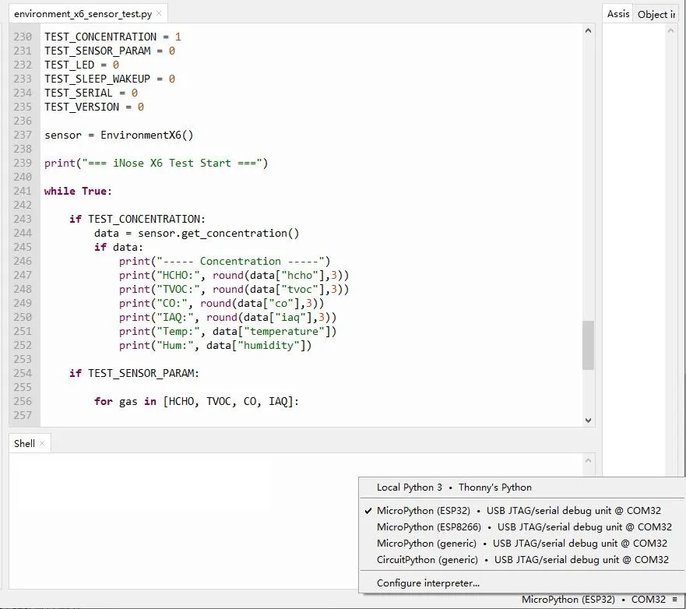The height and width of the screenshot is (609, 686).
Task: Click the editor scrollbar down arrow
Action: coord(588,420)
